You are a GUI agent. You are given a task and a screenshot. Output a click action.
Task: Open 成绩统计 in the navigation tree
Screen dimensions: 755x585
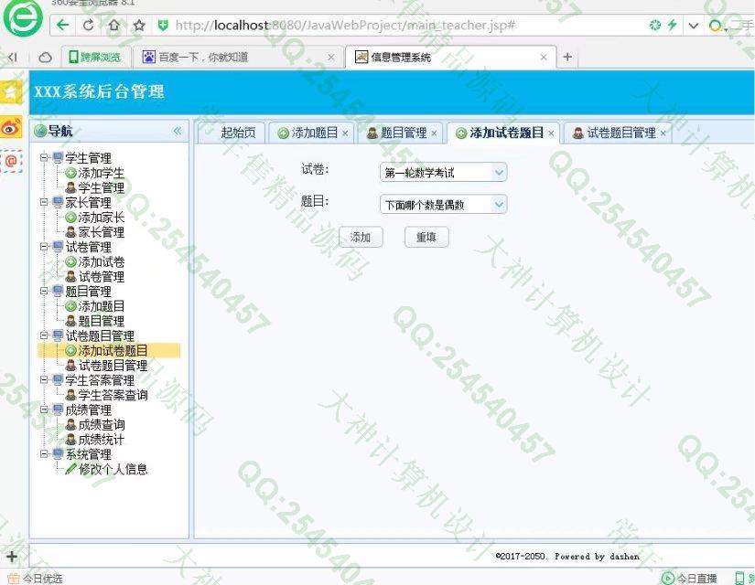[101, 440]
